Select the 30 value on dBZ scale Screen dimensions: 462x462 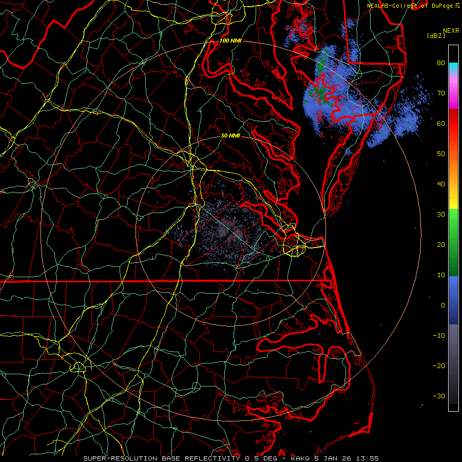(441, 214)
